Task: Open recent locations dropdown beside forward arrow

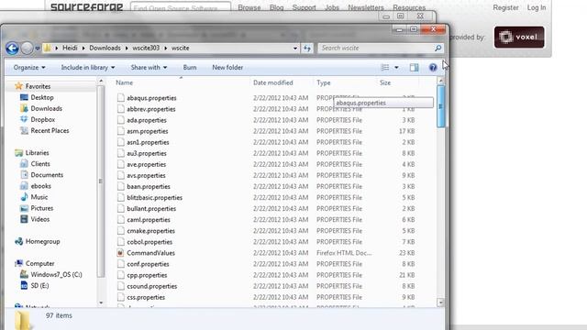Action: pyautogui.click(x=38, y=49)
